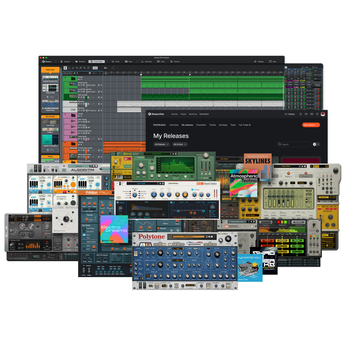Open the ReasonHub user avatar menu
Screen dimensions: 346x346
coord(323,114)
